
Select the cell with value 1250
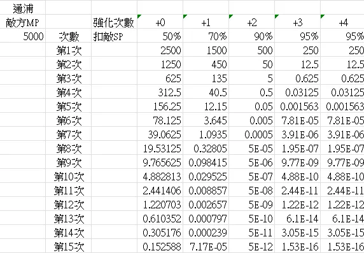click(x=160, y=64)
